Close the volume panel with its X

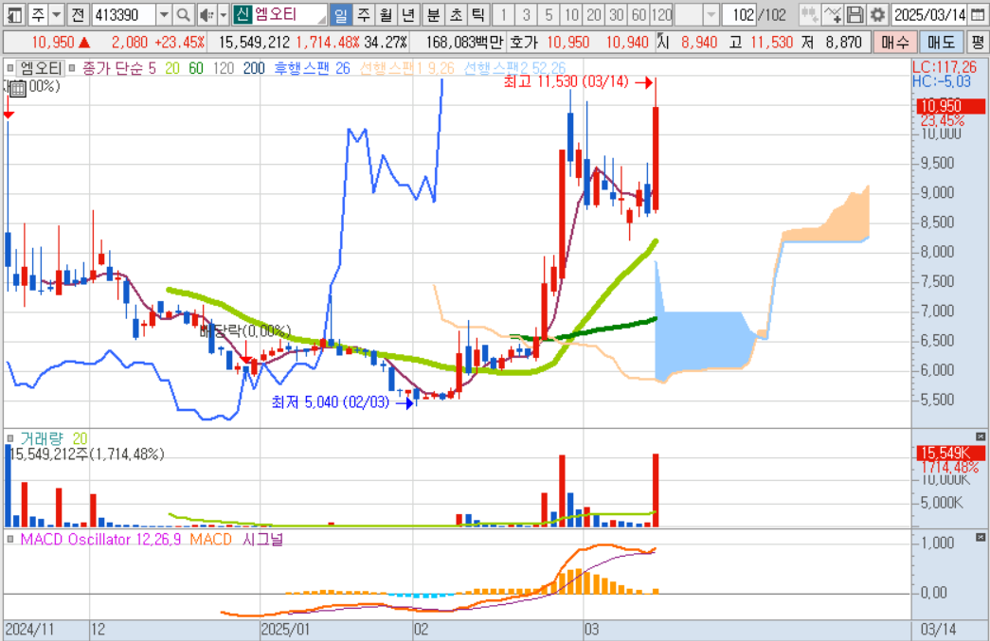click(980, 436)
